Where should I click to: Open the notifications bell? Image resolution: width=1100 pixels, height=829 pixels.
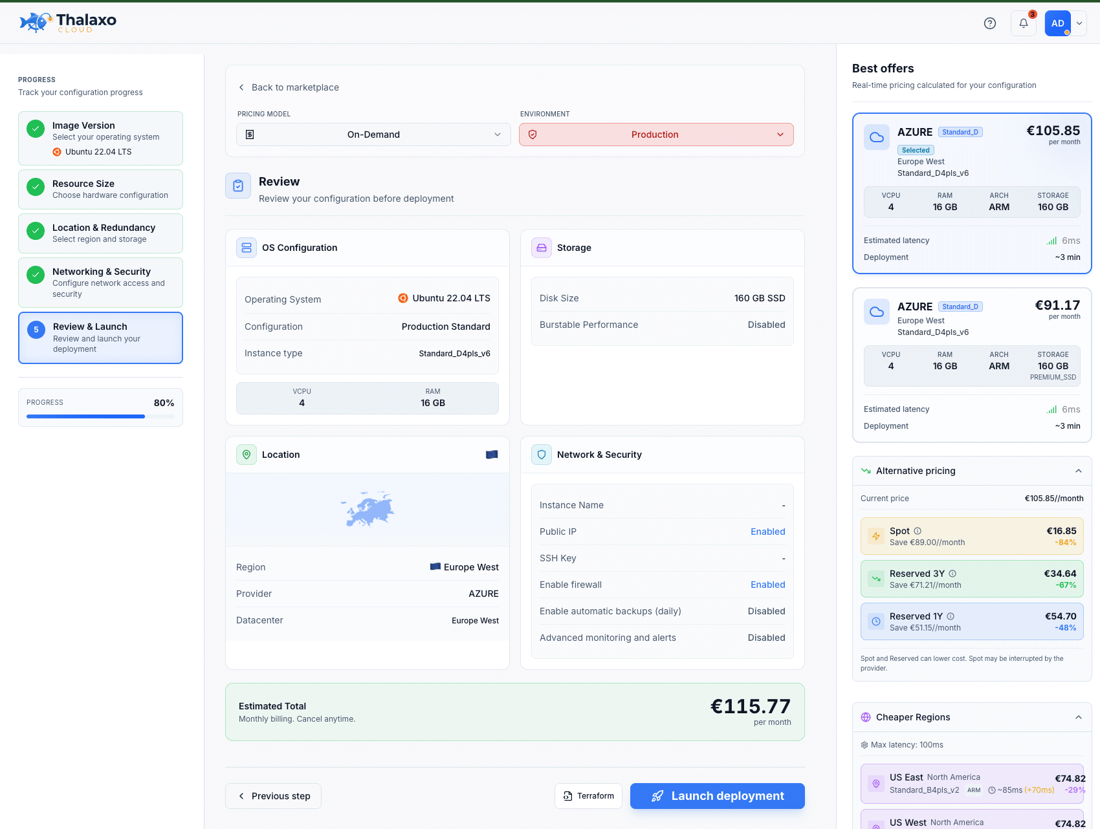(x=1024, y=23)
